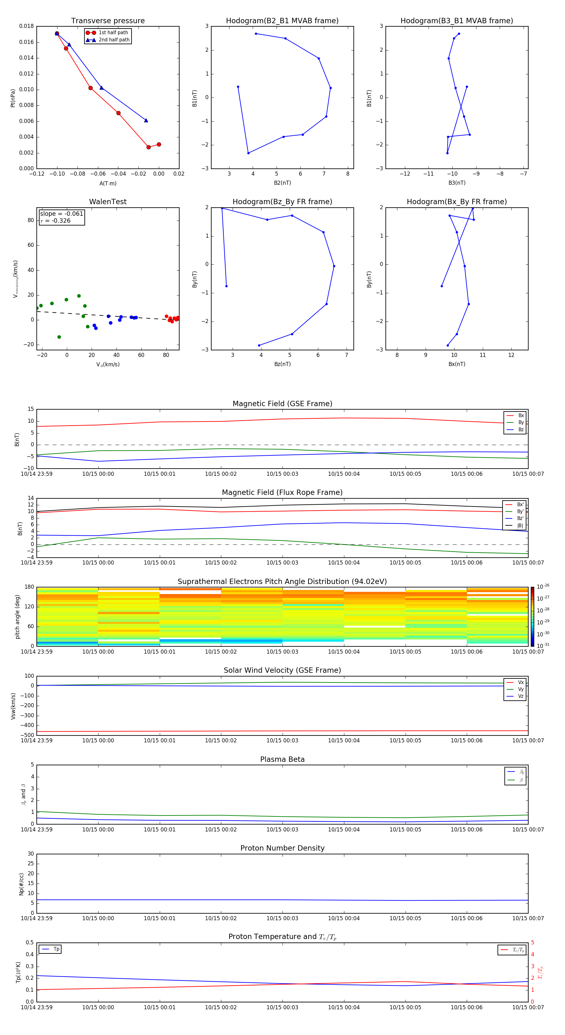565x1035 pixels.
Task: Click the topmost red circle in Transverse pressure plot
Action: (x=57, y=34)
